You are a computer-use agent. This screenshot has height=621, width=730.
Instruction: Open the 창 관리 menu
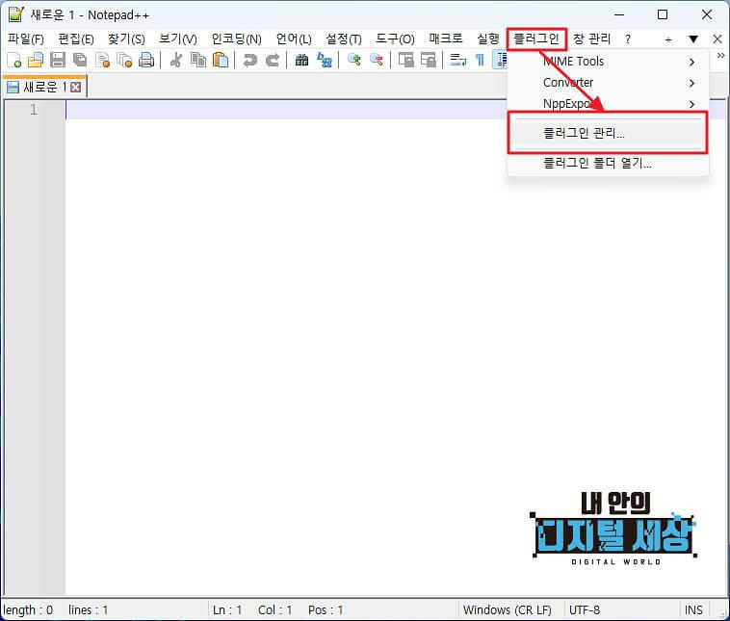point(591,39)
